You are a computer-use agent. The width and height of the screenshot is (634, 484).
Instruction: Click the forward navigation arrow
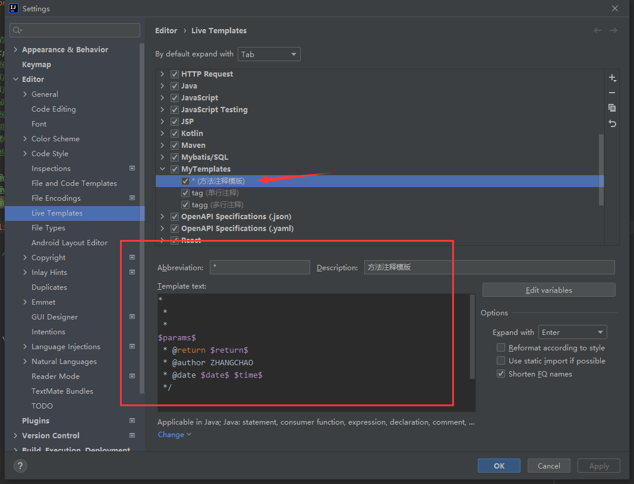[613, 31]
